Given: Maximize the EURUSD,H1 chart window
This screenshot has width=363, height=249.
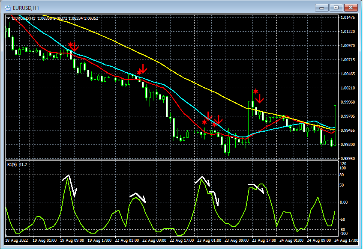Looking at the screenshot, I should click(336, 8).
